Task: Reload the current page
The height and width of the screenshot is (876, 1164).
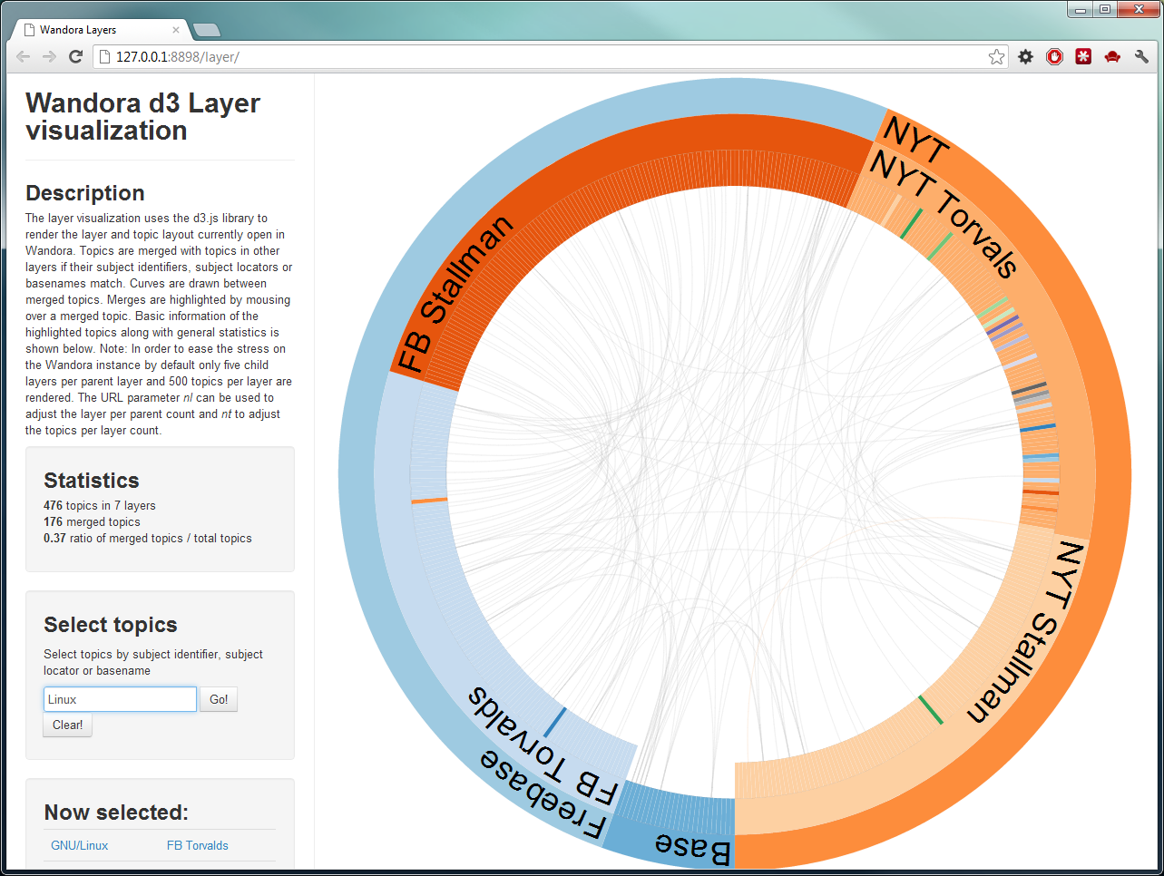Action: 76,56
